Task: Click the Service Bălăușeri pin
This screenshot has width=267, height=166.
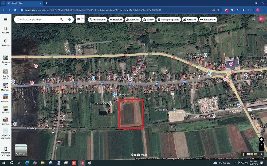Action: pos(174,110)
